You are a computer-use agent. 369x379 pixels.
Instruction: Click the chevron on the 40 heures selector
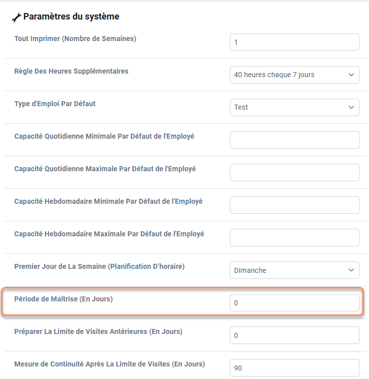click(351, 75)
